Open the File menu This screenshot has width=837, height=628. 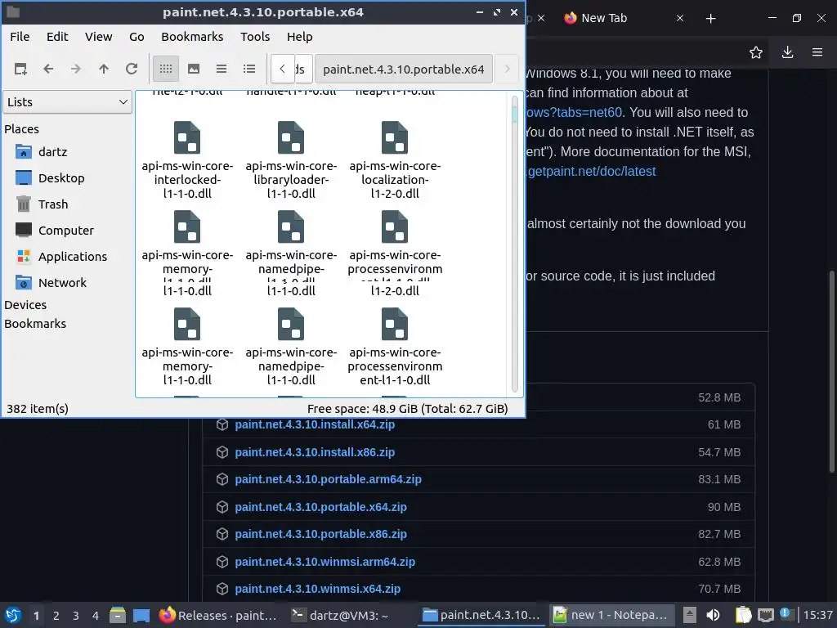click(x=20, y=37)
